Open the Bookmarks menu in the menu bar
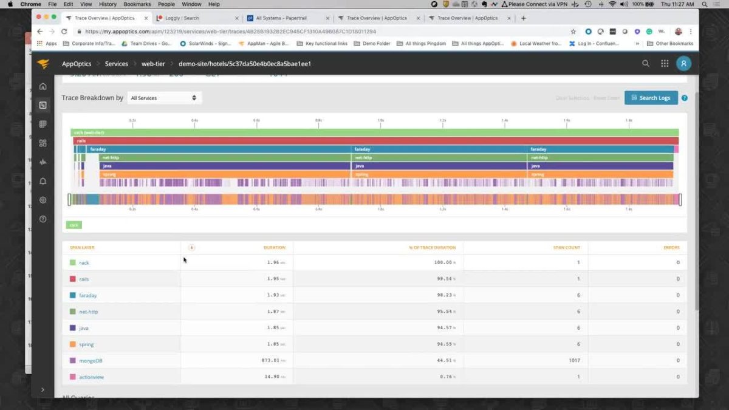This screenshot has width=729, height=410. tap(137, 4)
